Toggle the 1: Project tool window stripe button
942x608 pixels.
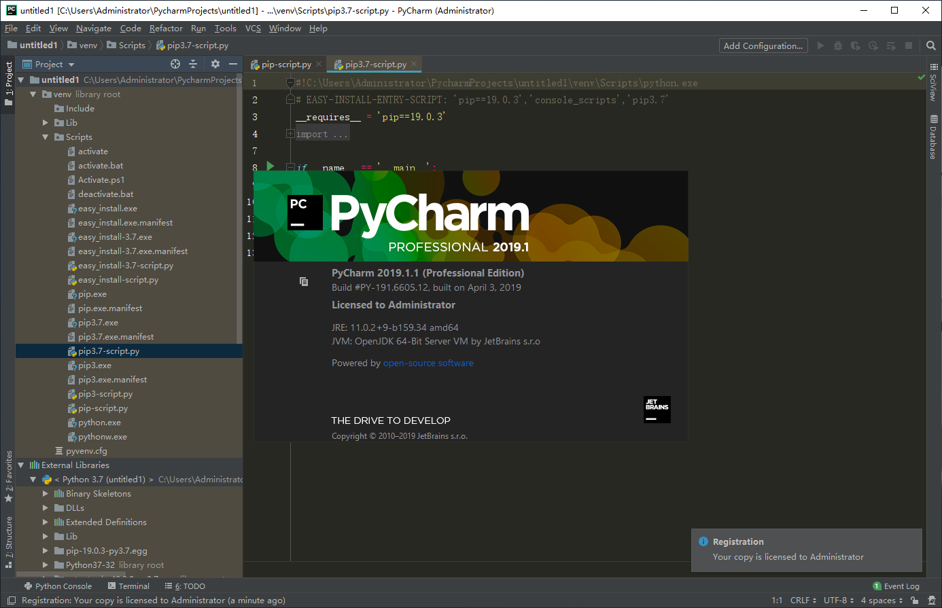(9, 84)
